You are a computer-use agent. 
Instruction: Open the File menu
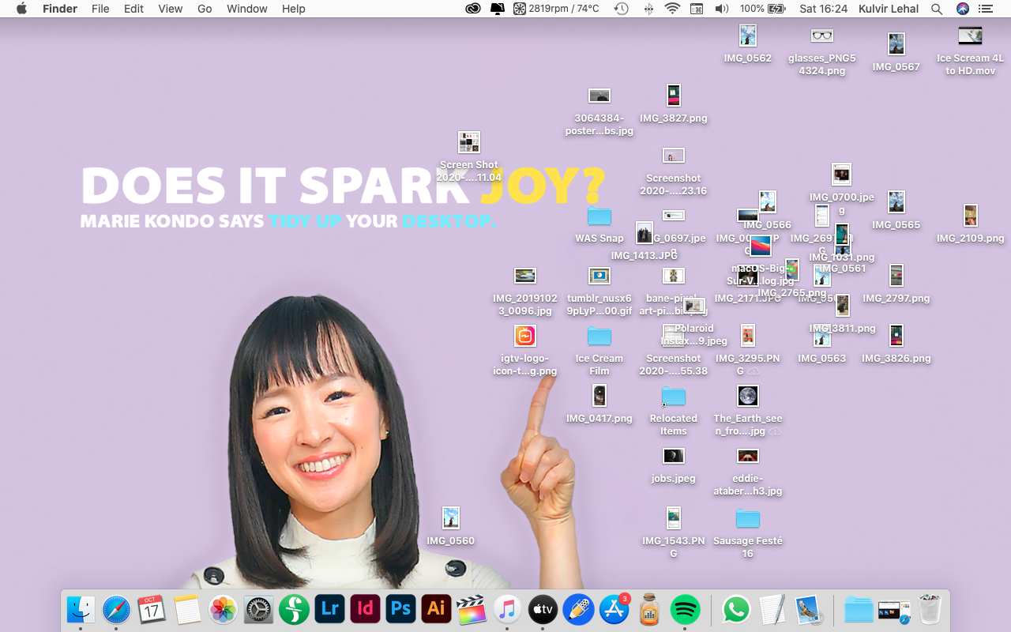click(x=100, y=9)
